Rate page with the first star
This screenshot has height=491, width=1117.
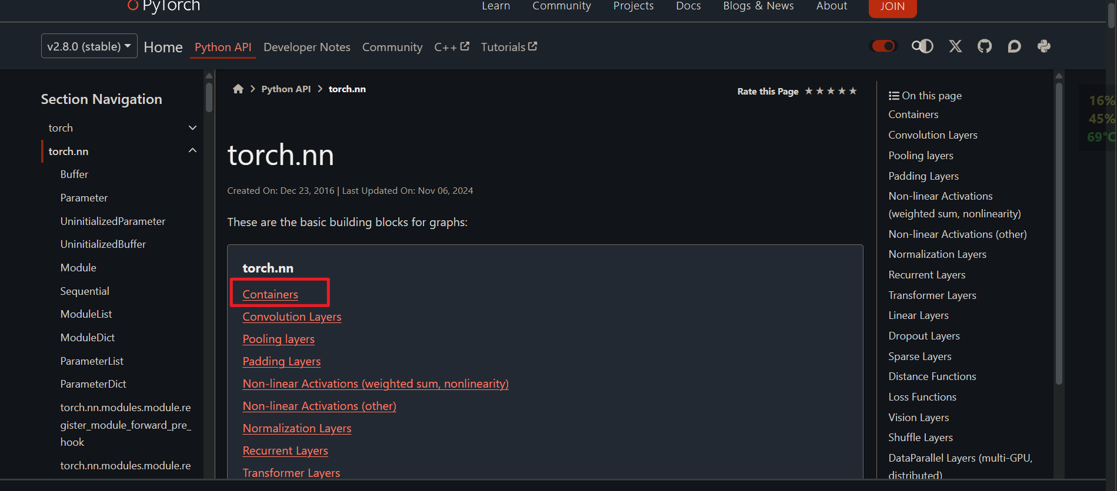point(809,91)
